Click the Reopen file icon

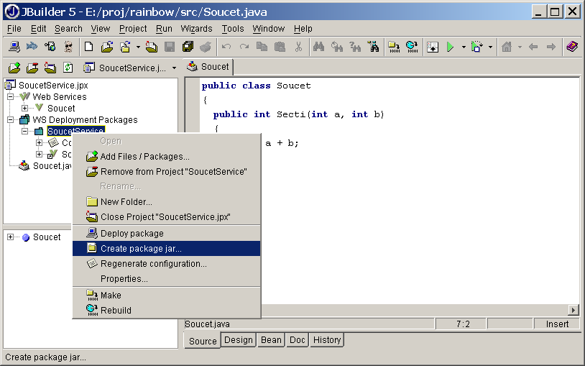coord(125,47)
